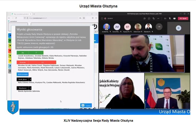Screen dimensions: 196x127
Task: Click the blue arrow button behind the dialog
Action: 96,39
